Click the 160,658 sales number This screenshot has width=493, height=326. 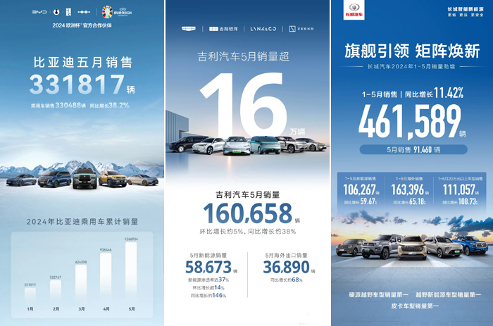248,213
